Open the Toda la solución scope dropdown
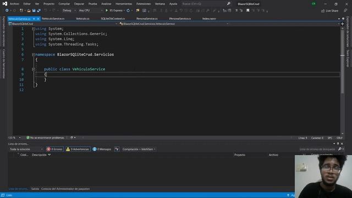352x198 pixels. pos(26,149)
